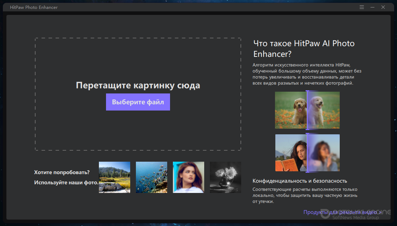Load the black-and-white flower vase sample
Screen dimensions: 397x226
[225, 177]
